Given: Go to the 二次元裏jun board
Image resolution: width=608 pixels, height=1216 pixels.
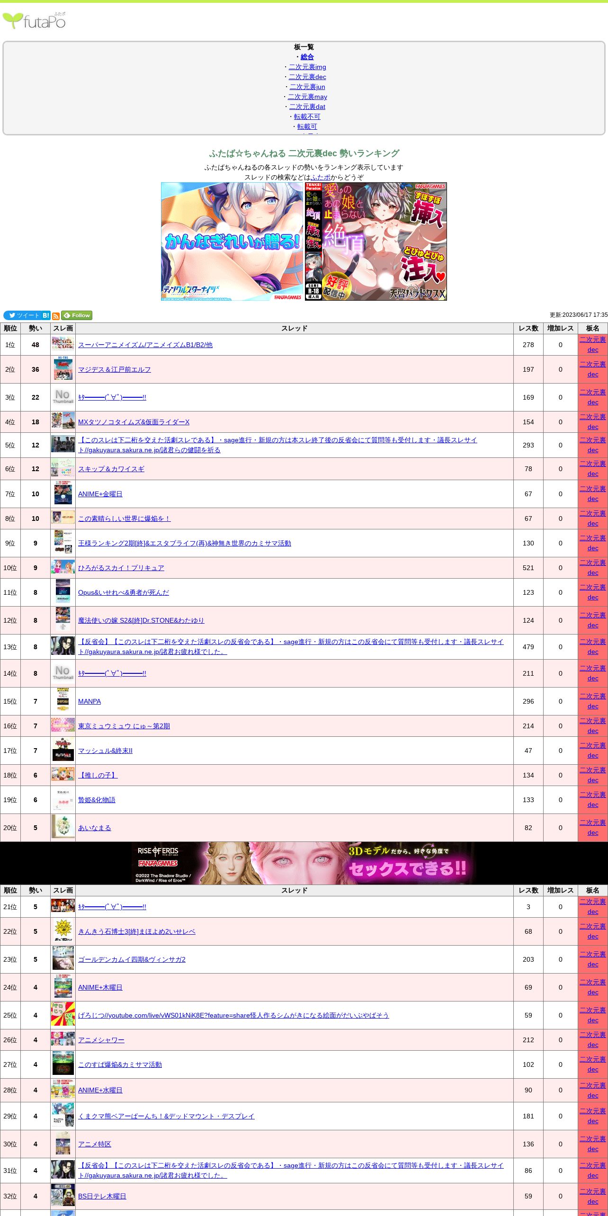Looking at the screenshot, I should [x=307, y=87].
